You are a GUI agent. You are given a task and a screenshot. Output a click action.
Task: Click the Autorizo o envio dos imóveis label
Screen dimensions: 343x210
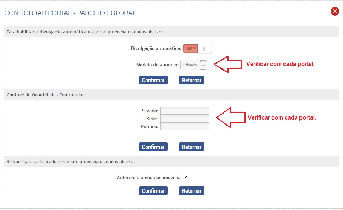[x=149, y=177]
